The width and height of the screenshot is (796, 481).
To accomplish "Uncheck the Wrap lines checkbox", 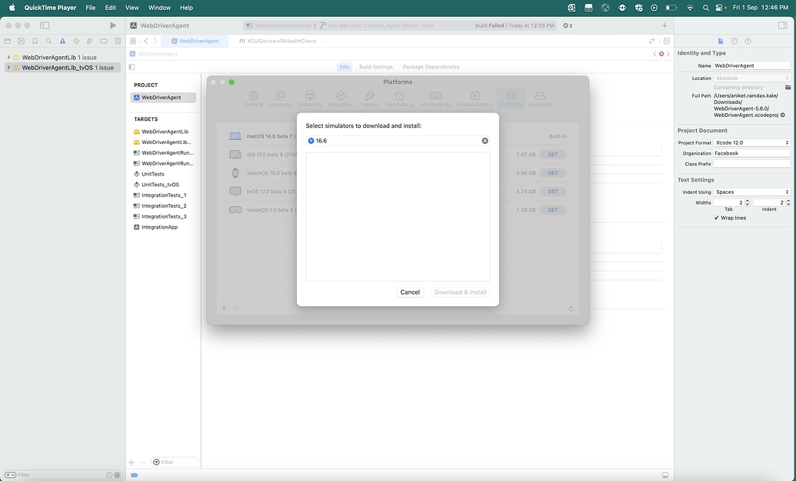I will [x=717, y=218].
